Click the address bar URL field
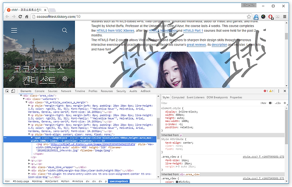Image resolution: width=292 pixels, height=187 pixels. (x=139, y=17)
